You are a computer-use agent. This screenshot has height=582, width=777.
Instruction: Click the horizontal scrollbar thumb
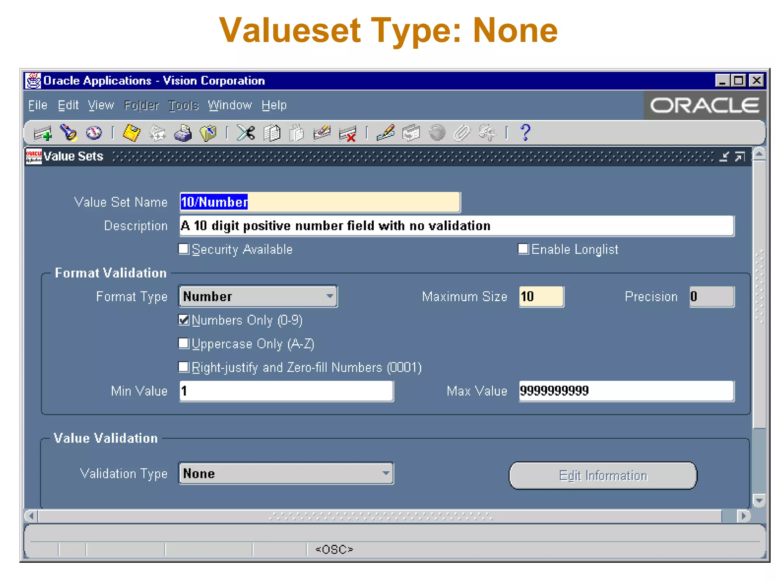coord(380,516)
